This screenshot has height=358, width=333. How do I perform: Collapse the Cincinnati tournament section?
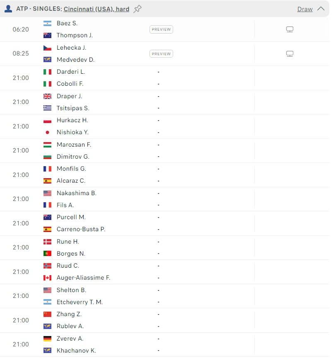coord(321,9)
